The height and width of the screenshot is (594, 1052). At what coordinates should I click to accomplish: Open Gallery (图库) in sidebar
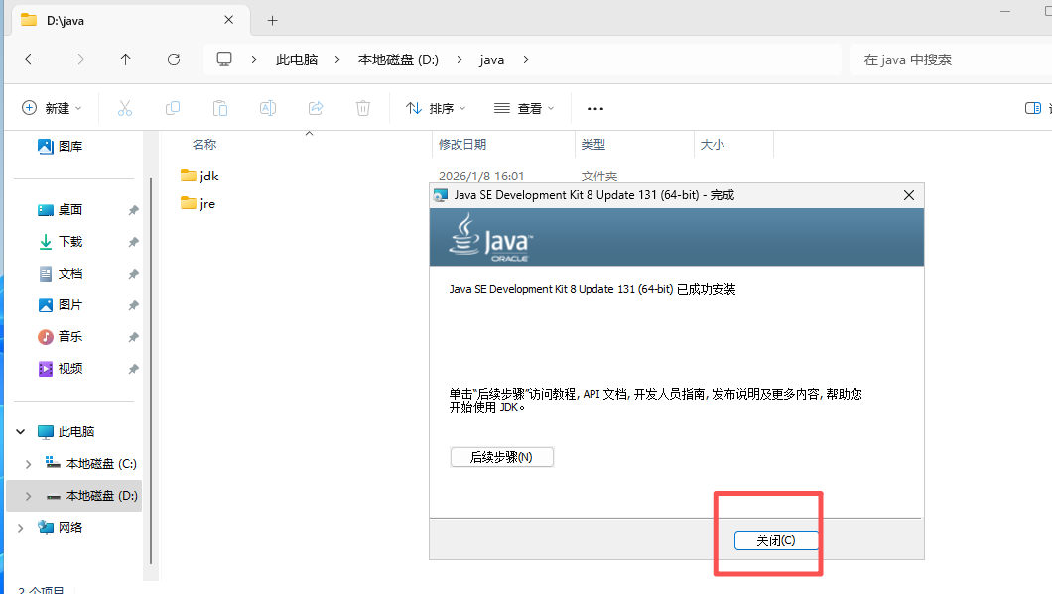tap(61, 146)
